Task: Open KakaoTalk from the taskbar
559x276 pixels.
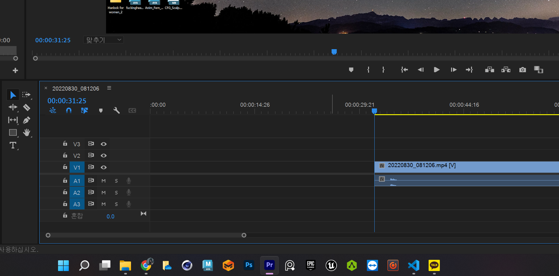Action: pos(434,265)
